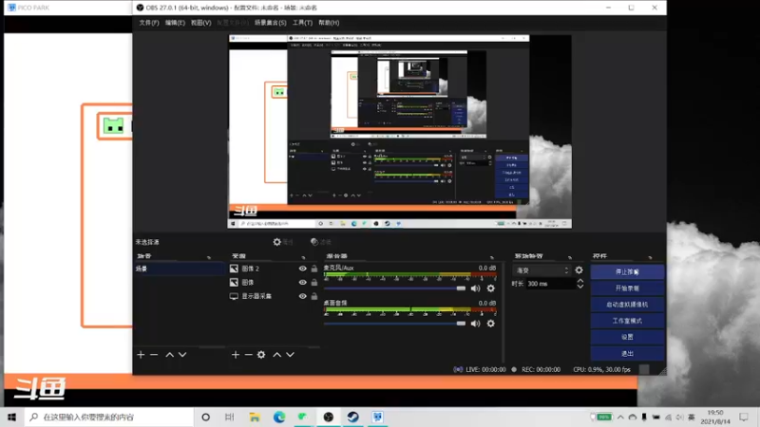Adjust the 麦克风/Aux volume slider
The height and width of the screenshot is (427, 760).
pos(394,288)
